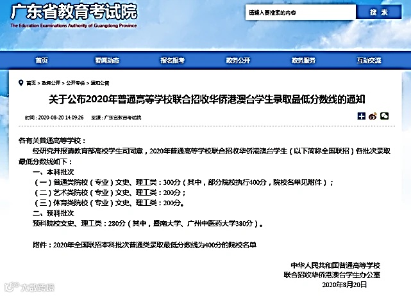Click the signature 中华人民共和国普通高等学校
The width and height of the screenshot is (411, 296).
click(335, 265)
